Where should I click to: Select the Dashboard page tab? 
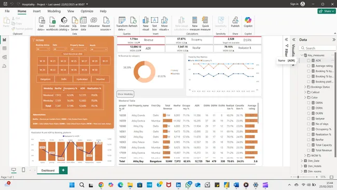point(48,170)
